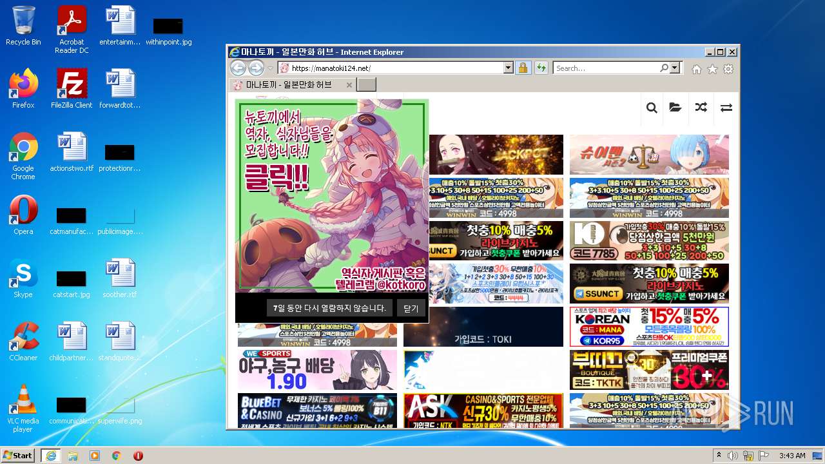Image resolution: width=825 pixels, height=464 pixels.
Task: Select withinpoint.jpg desktop file
Action: (168, 31)
